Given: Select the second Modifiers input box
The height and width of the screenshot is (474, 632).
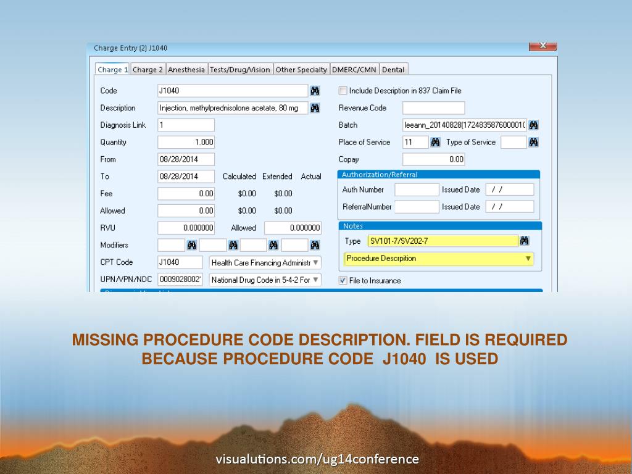Looking at the screenshot, I should pos(213,244).
